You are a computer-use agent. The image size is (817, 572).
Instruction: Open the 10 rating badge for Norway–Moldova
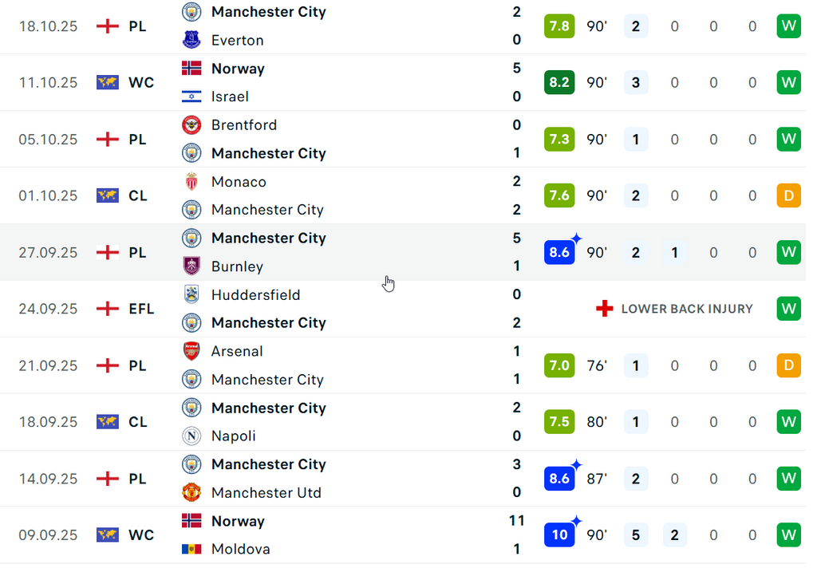click(559, 535)
